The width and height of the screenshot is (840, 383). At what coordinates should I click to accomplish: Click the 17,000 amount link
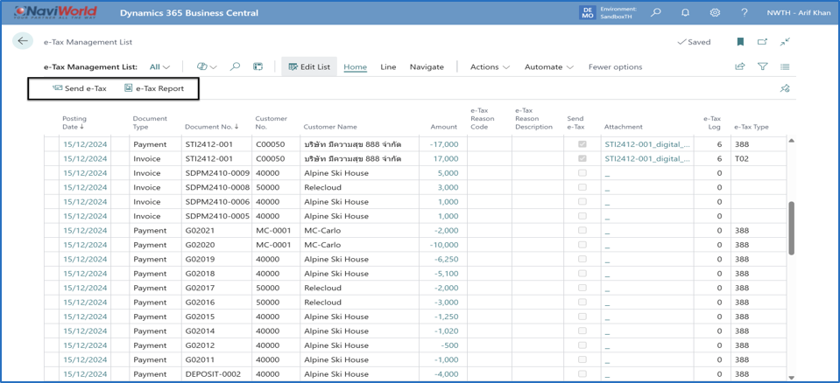pos(445,159)
